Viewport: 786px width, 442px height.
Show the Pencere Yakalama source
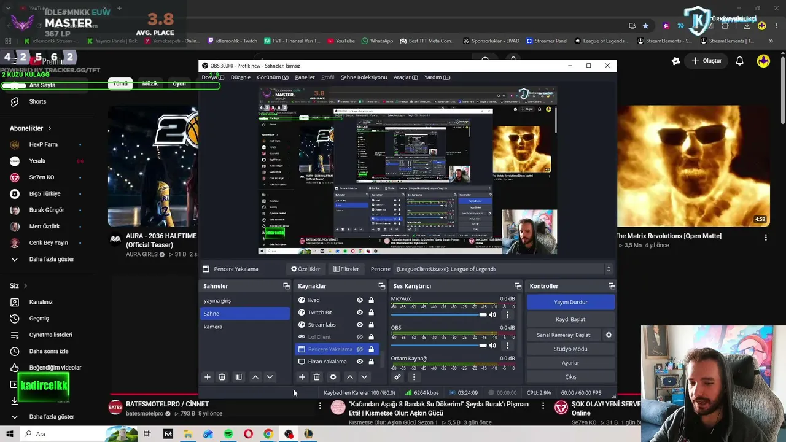point(360,349)
